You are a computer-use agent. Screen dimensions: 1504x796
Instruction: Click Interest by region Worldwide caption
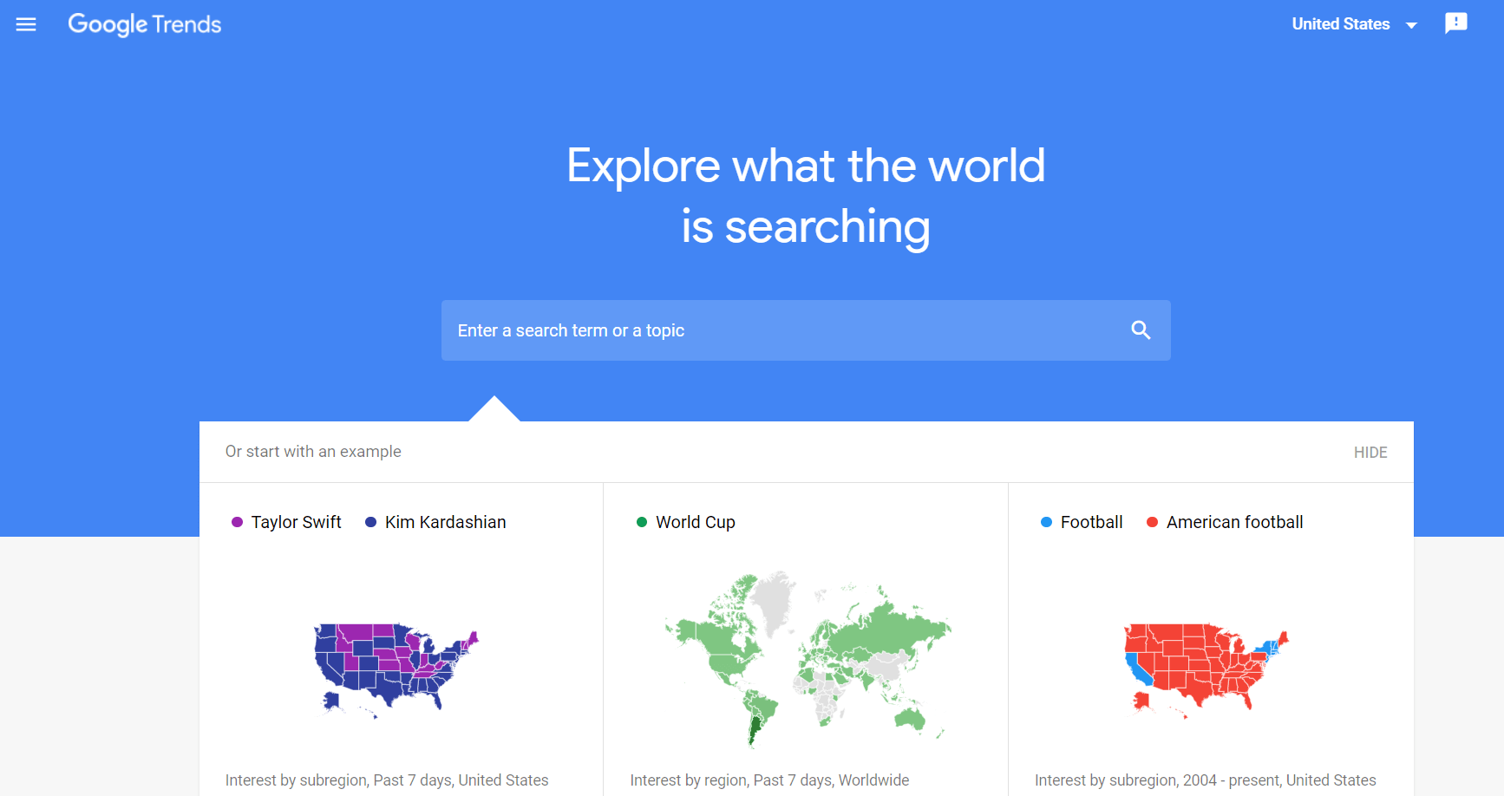tap(769, 780)
